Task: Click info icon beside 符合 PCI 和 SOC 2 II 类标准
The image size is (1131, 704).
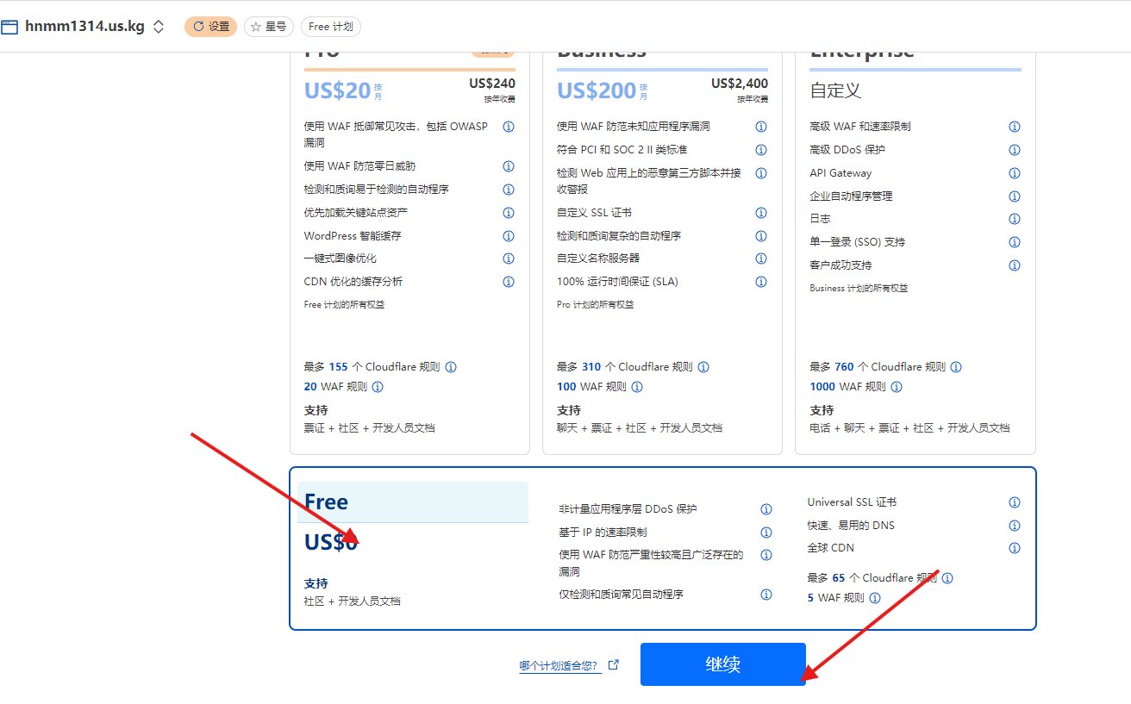Action: tap(761, 150)
